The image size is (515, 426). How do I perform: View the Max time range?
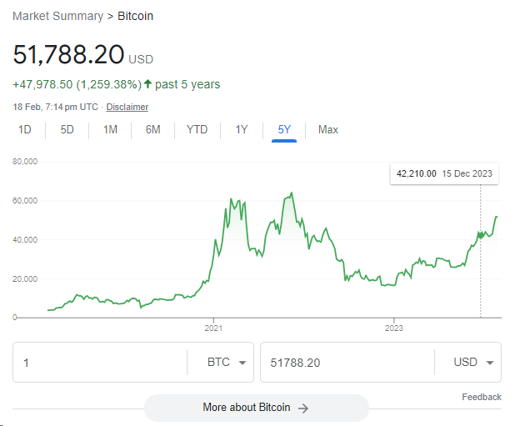click(327, 129)
